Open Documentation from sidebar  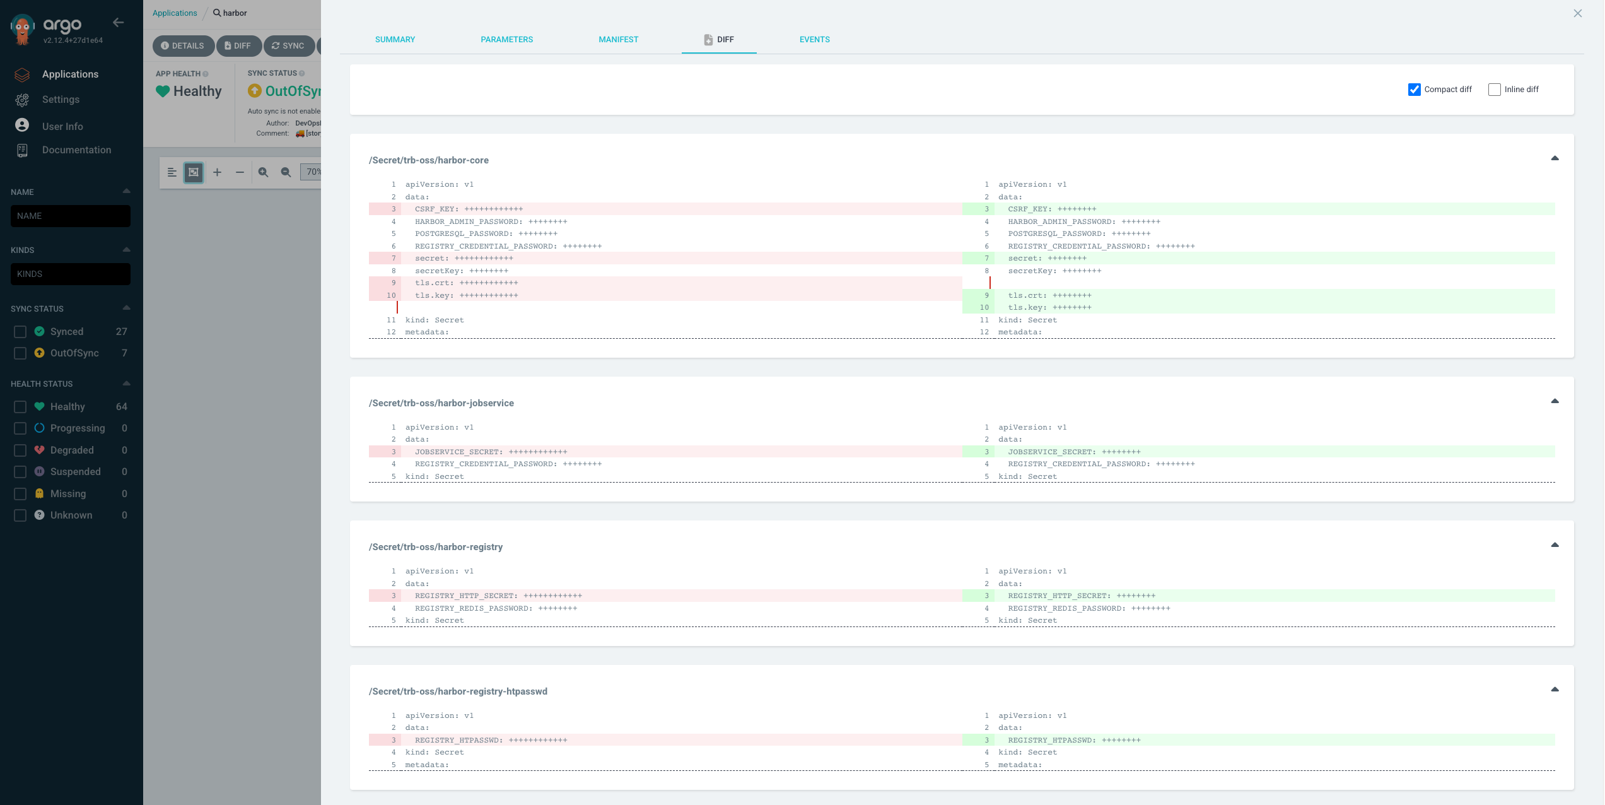click(x=76, y=150)
